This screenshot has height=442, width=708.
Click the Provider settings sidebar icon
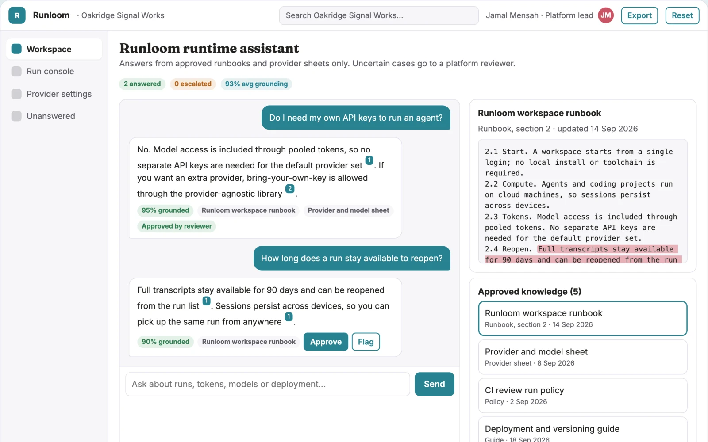[x=16, y=94]
